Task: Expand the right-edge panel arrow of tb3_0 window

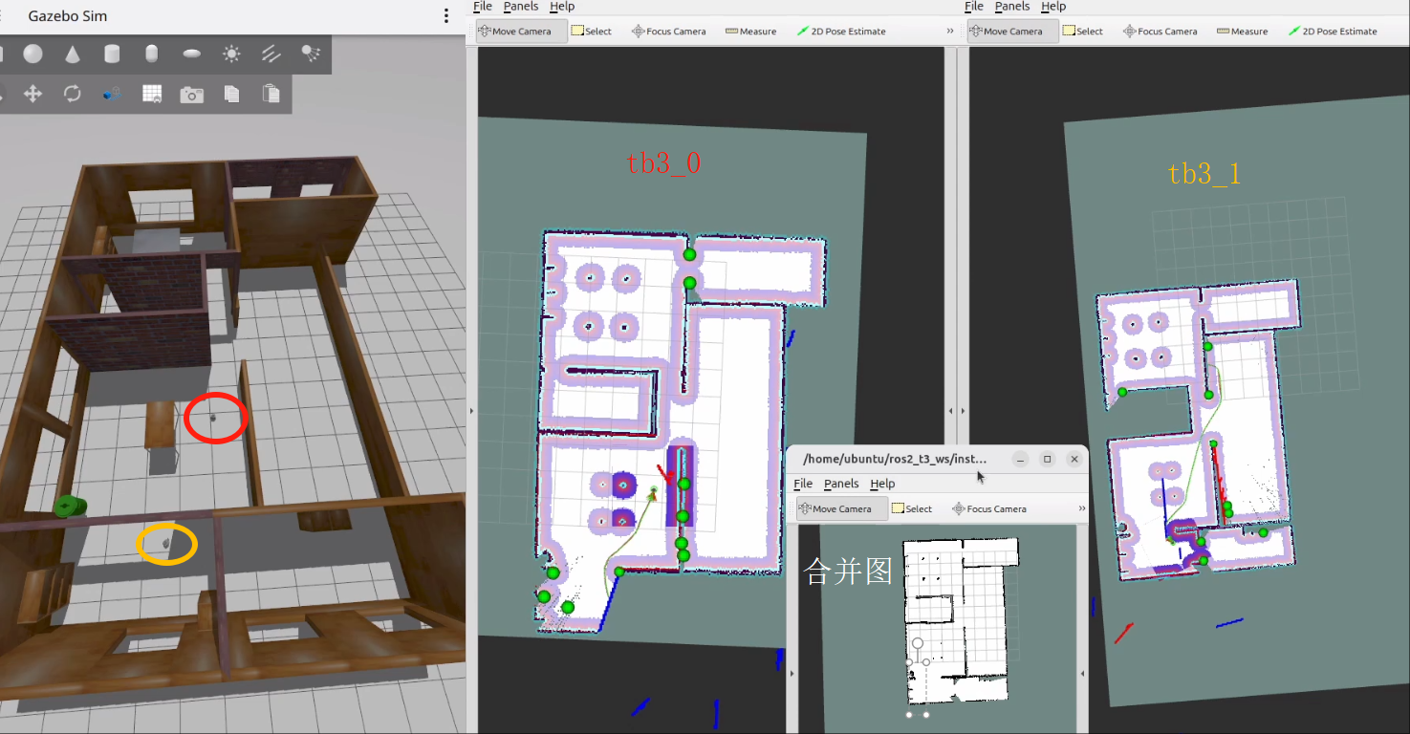Action: point(951,411)
